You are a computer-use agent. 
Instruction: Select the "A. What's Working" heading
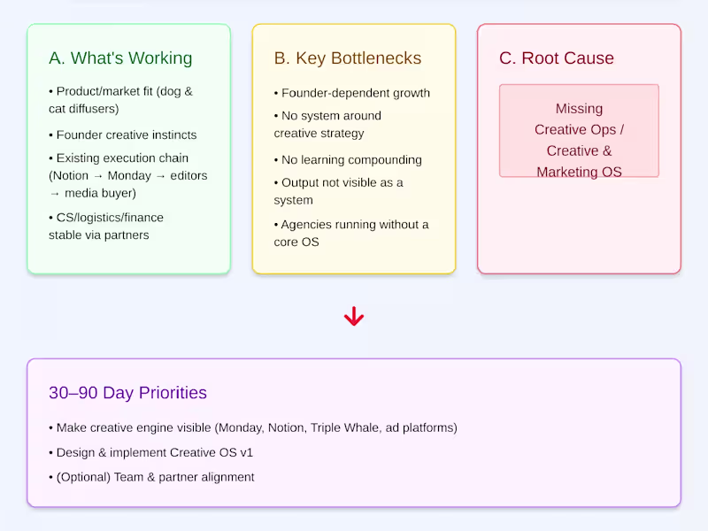[120, 58]
